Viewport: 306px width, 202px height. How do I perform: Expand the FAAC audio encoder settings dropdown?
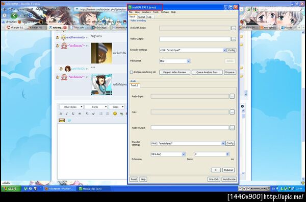[x=223, y=144]
